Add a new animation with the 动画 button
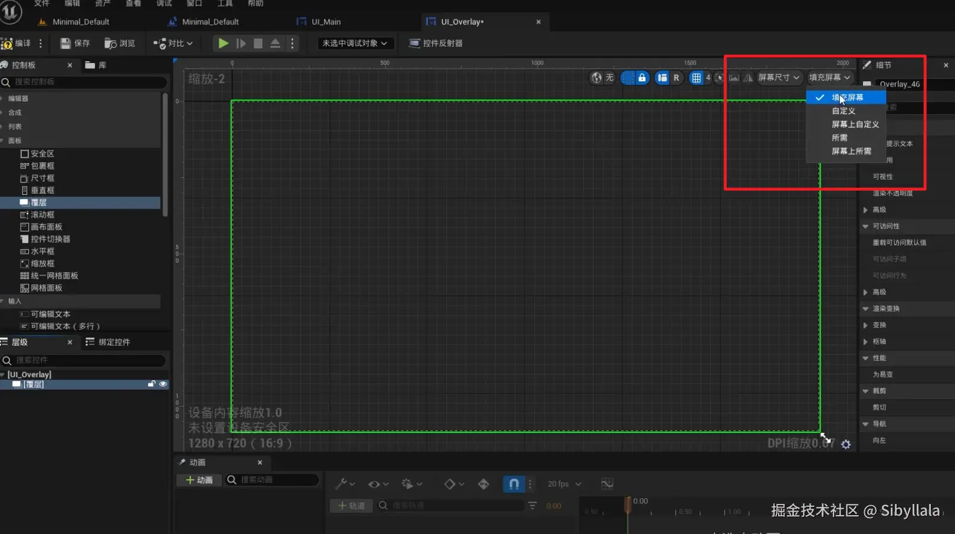 point(199,480)
